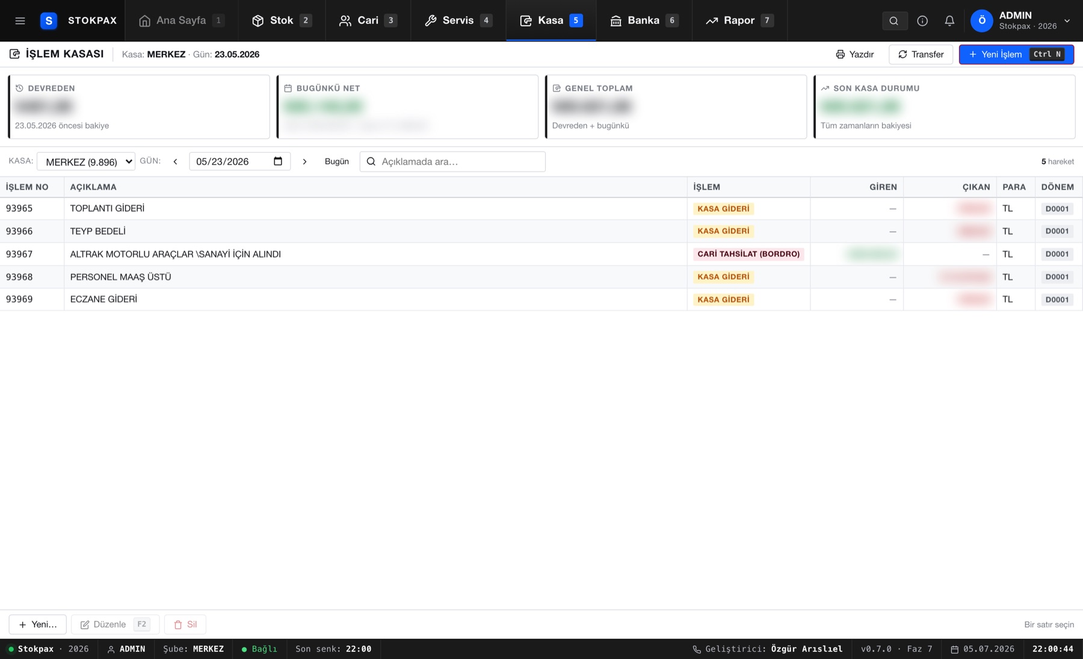Click işlem number 93967
The image size is (1083, 659).
(x=19, y=254)
